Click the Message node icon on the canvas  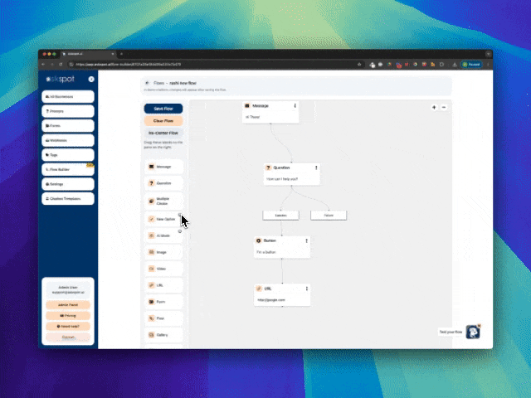pyautogui.click(x=247, y=106)
